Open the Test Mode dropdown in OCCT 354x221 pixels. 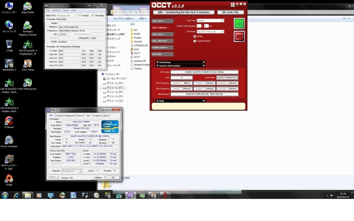pyautogui.click(x=223, y=31)
